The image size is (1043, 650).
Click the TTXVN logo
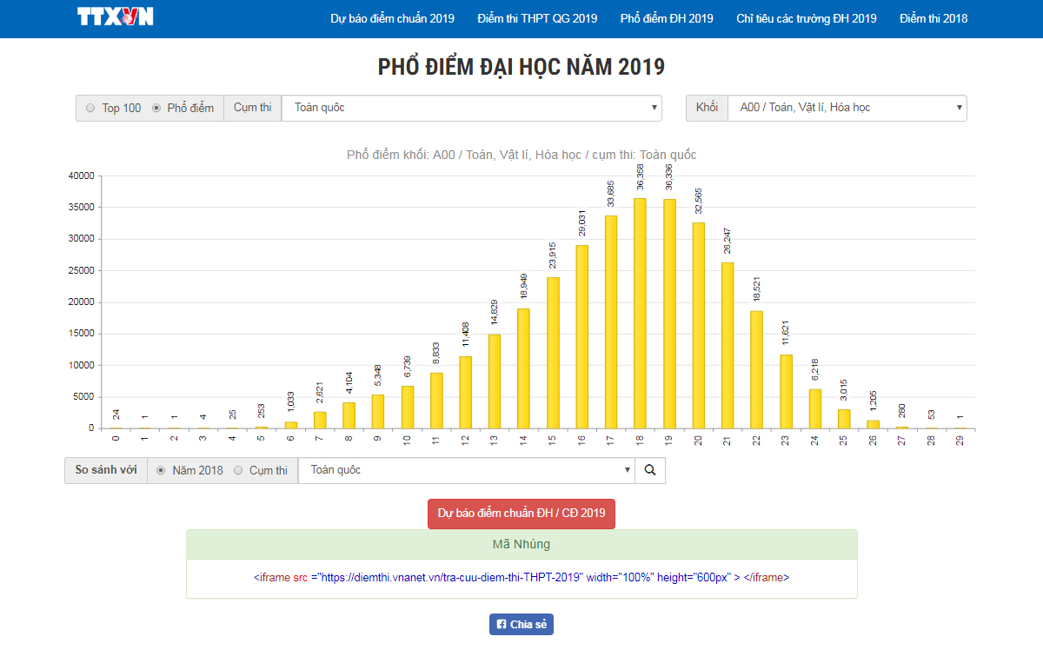click(115, 18)
